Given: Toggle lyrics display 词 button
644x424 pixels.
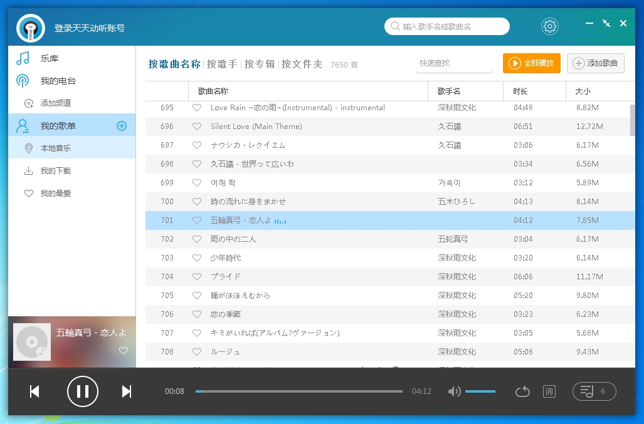Looking at the screenshot, I should click(x=549, y=391).
